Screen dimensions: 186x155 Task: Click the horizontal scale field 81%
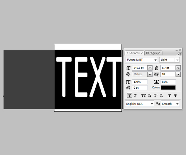[168, 82]
